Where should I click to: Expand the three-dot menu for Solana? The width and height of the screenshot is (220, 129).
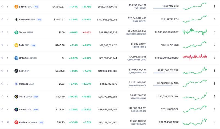click(214, 110)
